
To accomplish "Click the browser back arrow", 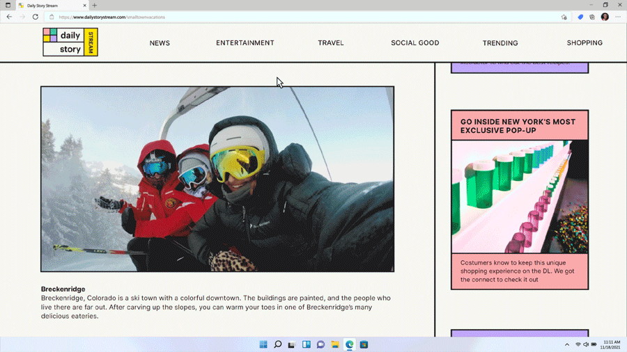I will [9, 17].
